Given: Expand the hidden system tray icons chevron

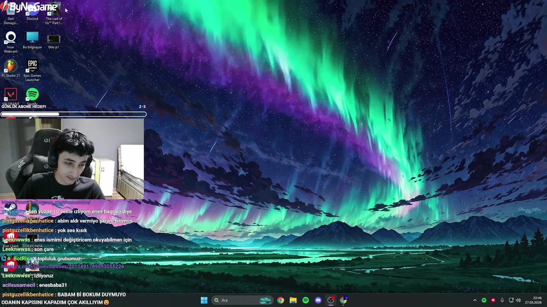Looking at the screenshot, I should click(474, 300).
